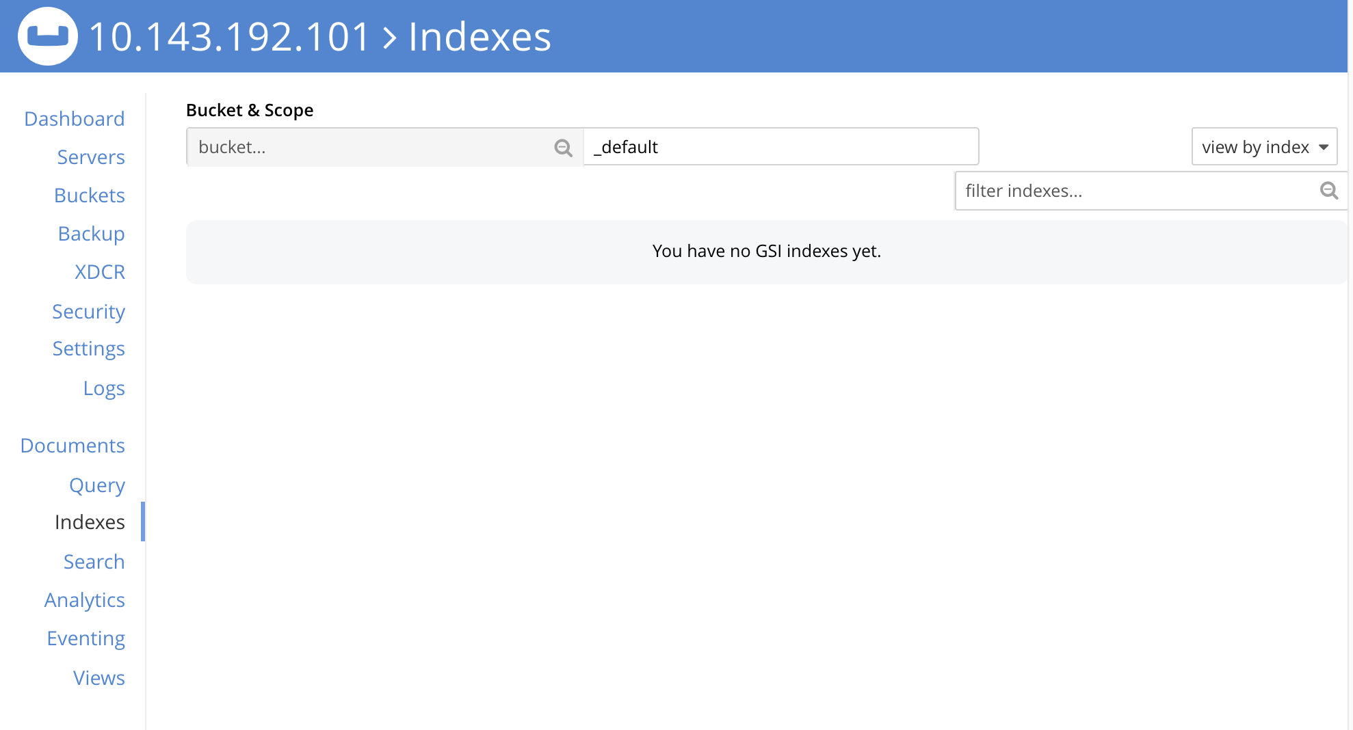Select the bucket... search field
This screenshot has width=1353, height=730.
pos(356,146)
